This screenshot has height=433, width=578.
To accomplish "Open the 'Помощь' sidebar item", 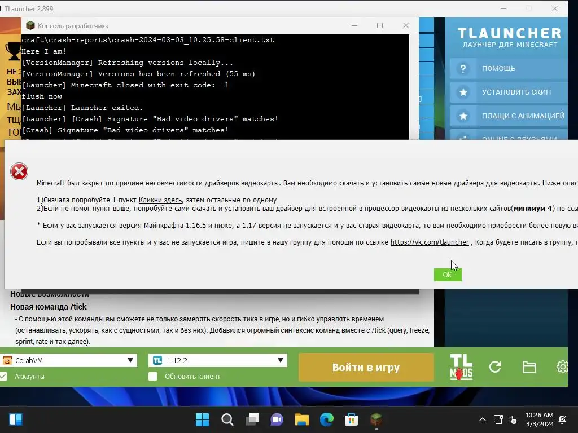I will (x=509, y=68).
